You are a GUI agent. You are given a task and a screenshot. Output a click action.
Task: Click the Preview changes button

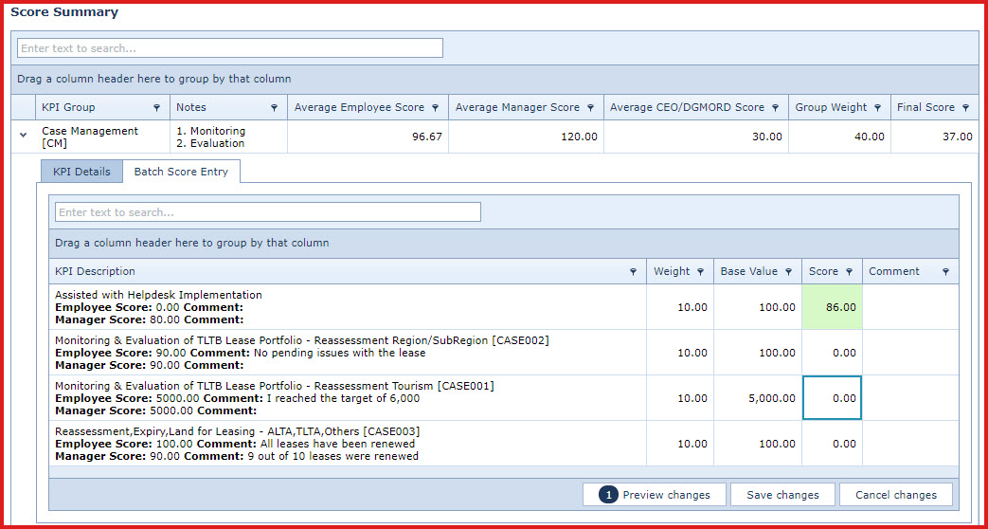655,495
